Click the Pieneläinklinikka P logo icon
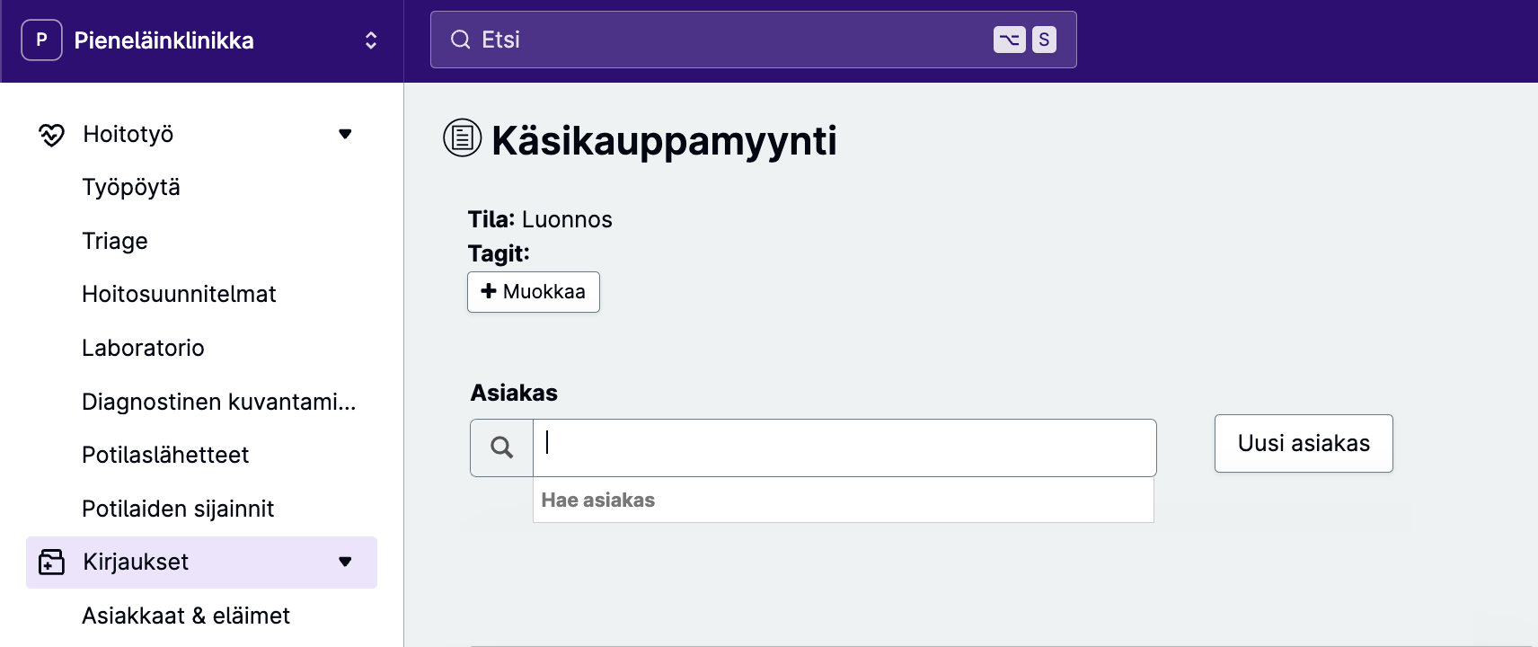The image size is (1538, 647). tap(41, 40)
